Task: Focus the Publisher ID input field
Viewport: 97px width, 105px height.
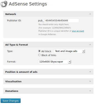Action: tap(62, 20)
